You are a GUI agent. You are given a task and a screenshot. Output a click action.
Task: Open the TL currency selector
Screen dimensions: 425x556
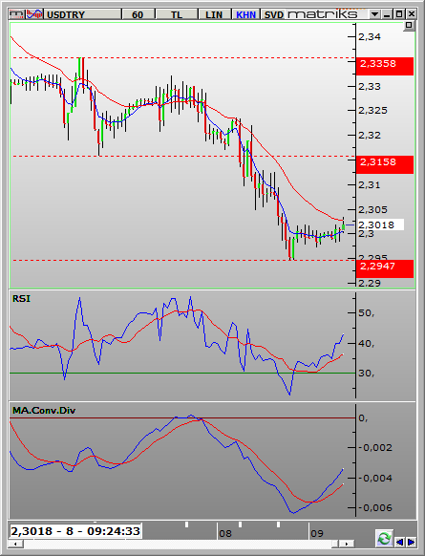click(x=176, y=14)
